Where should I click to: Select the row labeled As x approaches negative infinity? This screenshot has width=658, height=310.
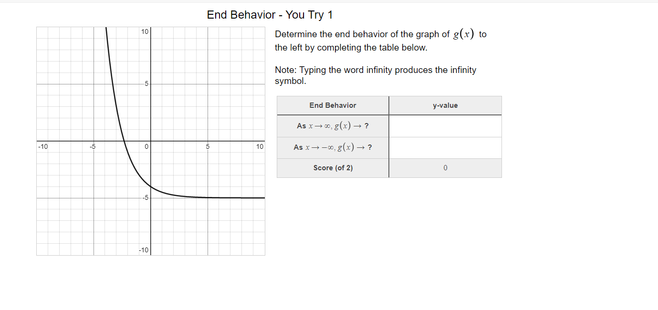click(x=332, y=147)
